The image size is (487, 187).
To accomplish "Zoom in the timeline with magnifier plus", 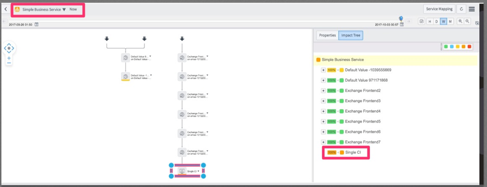I will click(460, 21).
